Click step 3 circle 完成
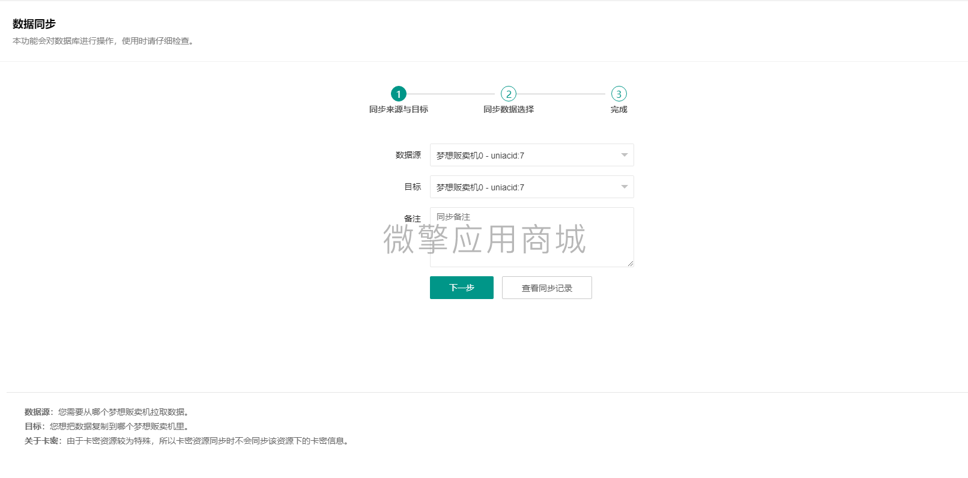Screen dimensions: 968x478 click(x=619, y=94)
